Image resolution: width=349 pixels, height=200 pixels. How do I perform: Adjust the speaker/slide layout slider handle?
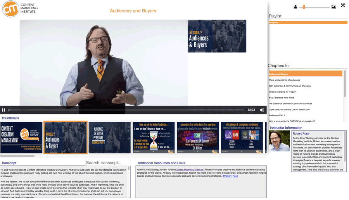304,7
